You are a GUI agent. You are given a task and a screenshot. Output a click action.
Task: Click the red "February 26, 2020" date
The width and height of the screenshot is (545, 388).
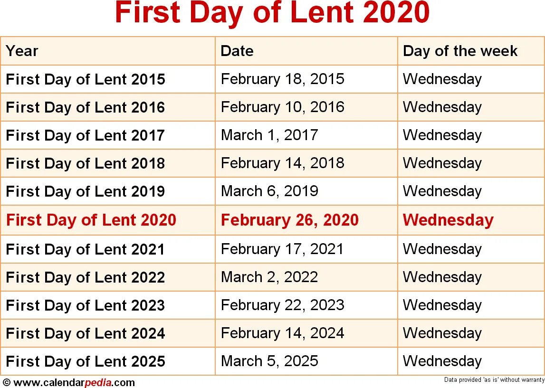[x=289, y=220]
